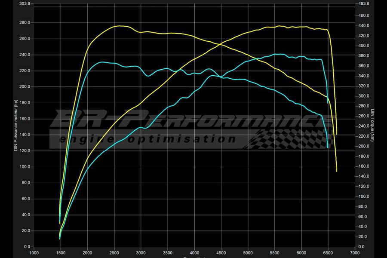
Task: Click the 140.0 tick on the power axis
Action: click(x=25, y=135)
